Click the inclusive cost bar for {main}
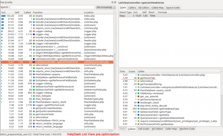Image resolution: width=223 pixels, height=136 pixels. tap(3, 16)
